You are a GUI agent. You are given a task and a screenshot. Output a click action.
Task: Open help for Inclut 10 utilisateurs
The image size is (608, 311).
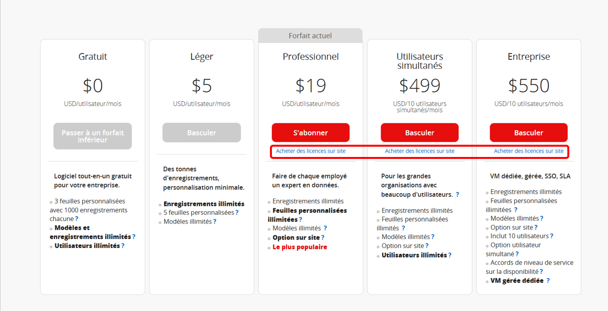point(552,236)
